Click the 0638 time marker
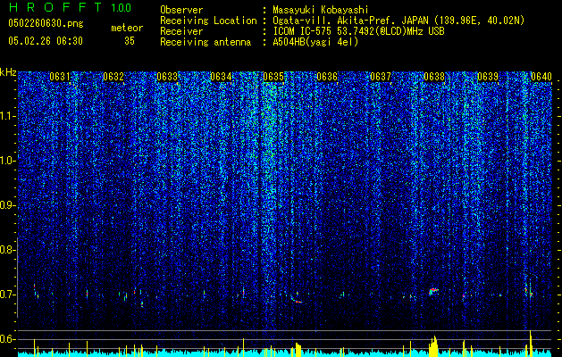 pos(434,77)
